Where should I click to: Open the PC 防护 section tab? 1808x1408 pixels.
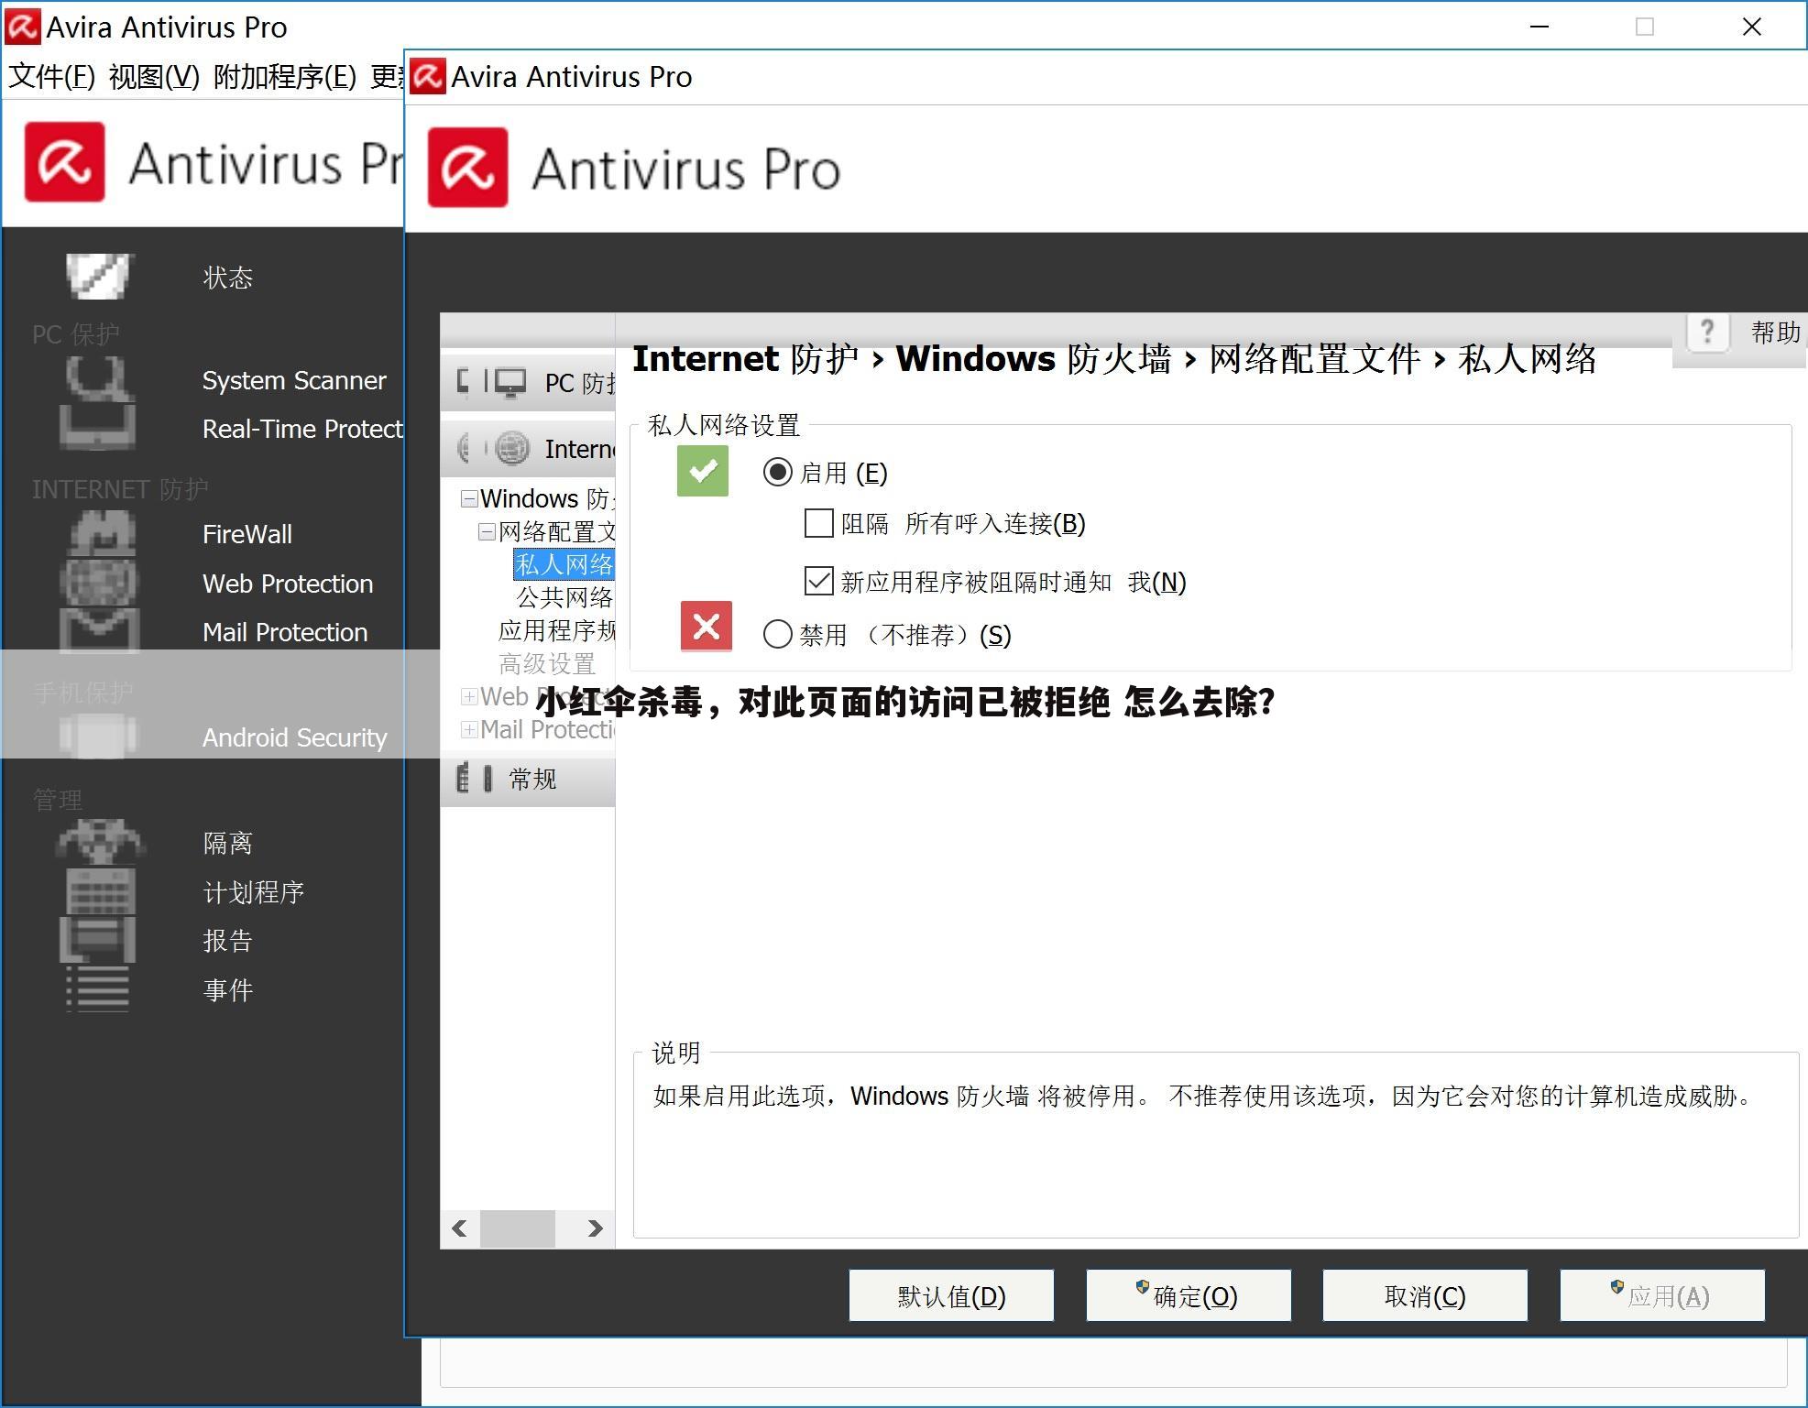(x=528, y=382)
